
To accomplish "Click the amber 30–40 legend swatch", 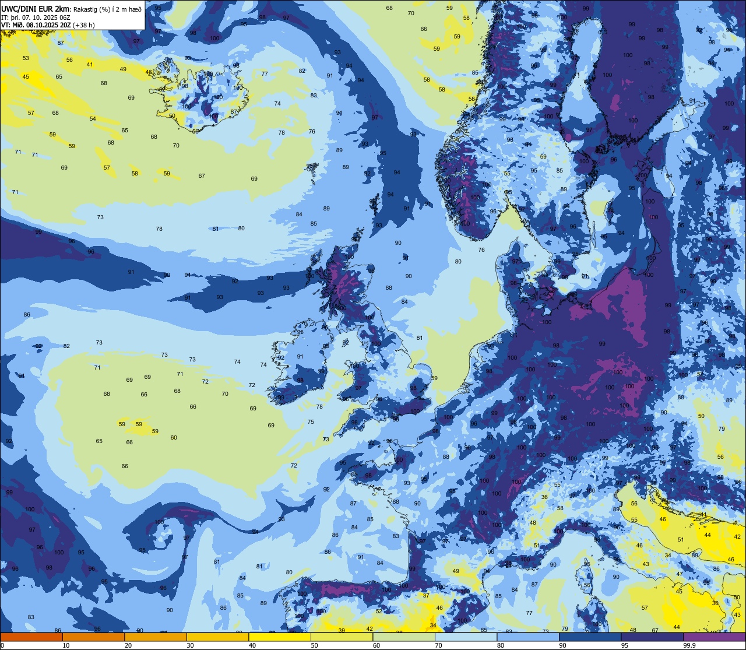I will 217,637.
